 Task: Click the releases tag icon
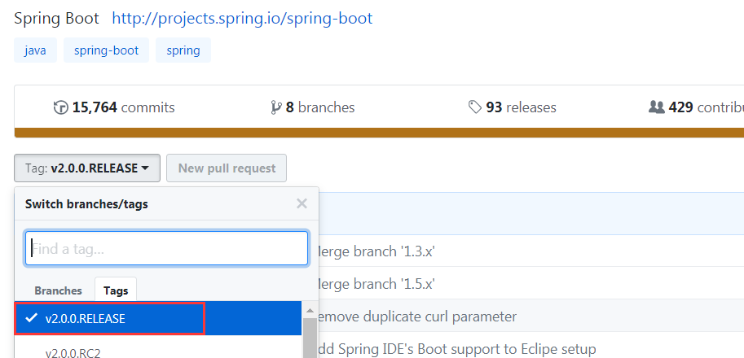(475, 108)
